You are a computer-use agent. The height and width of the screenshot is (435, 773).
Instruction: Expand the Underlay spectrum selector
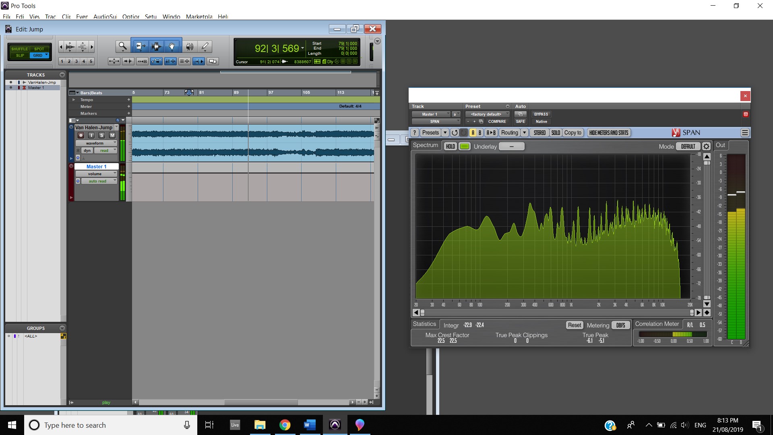(x=511, y=146)
